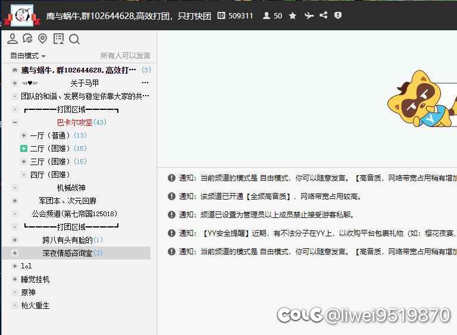
Task: Select 深夜情感咨询室 channel name
Action: pyautogui.click(x=68, y=253)
